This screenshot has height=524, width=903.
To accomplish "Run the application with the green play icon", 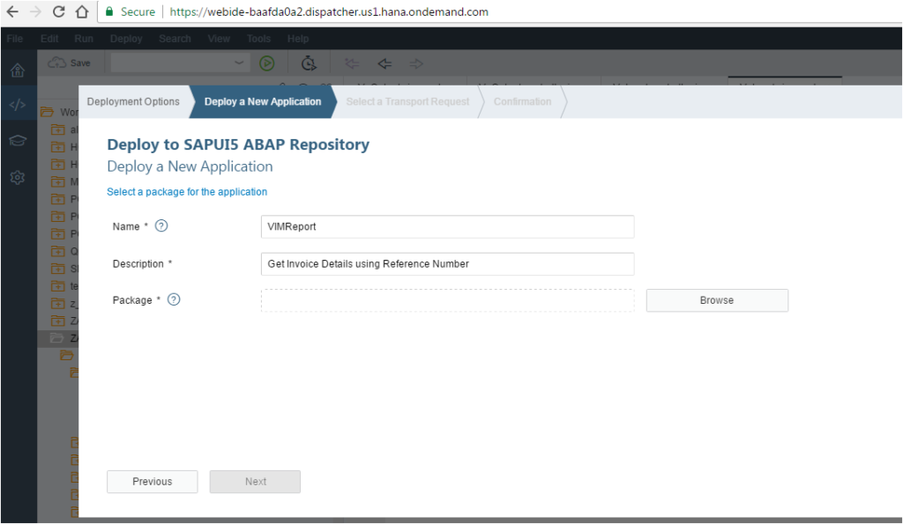I will coord(266,63).
